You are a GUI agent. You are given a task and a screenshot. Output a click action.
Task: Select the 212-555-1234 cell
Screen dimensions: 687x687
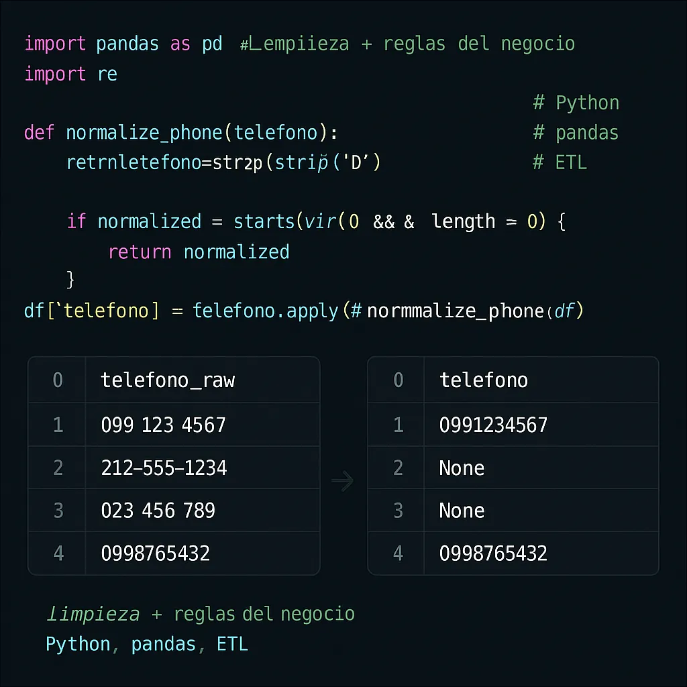(164, 468)
